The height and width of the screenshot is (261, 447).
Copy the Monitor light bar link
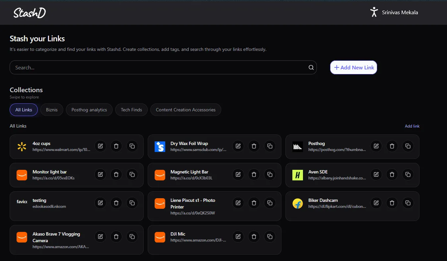132,174
